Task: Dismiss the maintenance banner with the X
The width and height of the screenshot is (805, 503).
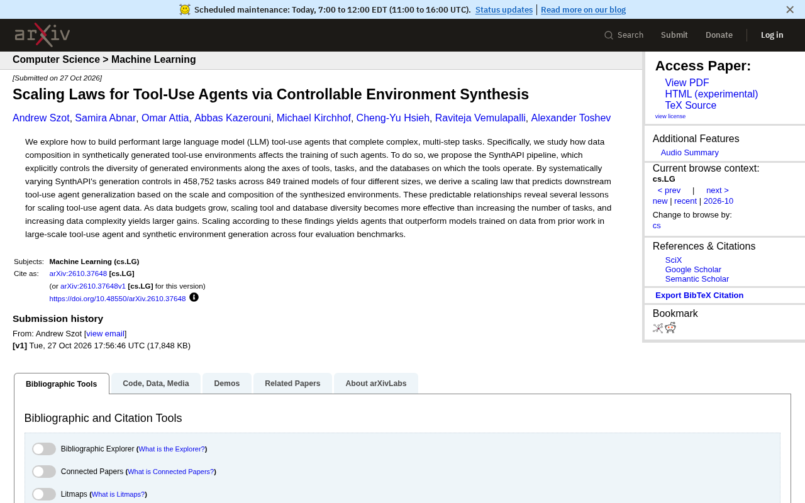Action: (x=790, y=9)
